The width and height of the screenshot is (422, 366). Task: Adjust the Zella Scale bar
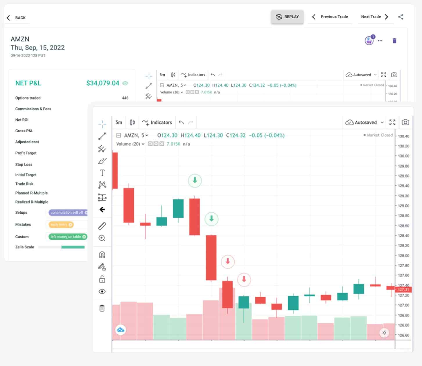click(x=62, y=247)
